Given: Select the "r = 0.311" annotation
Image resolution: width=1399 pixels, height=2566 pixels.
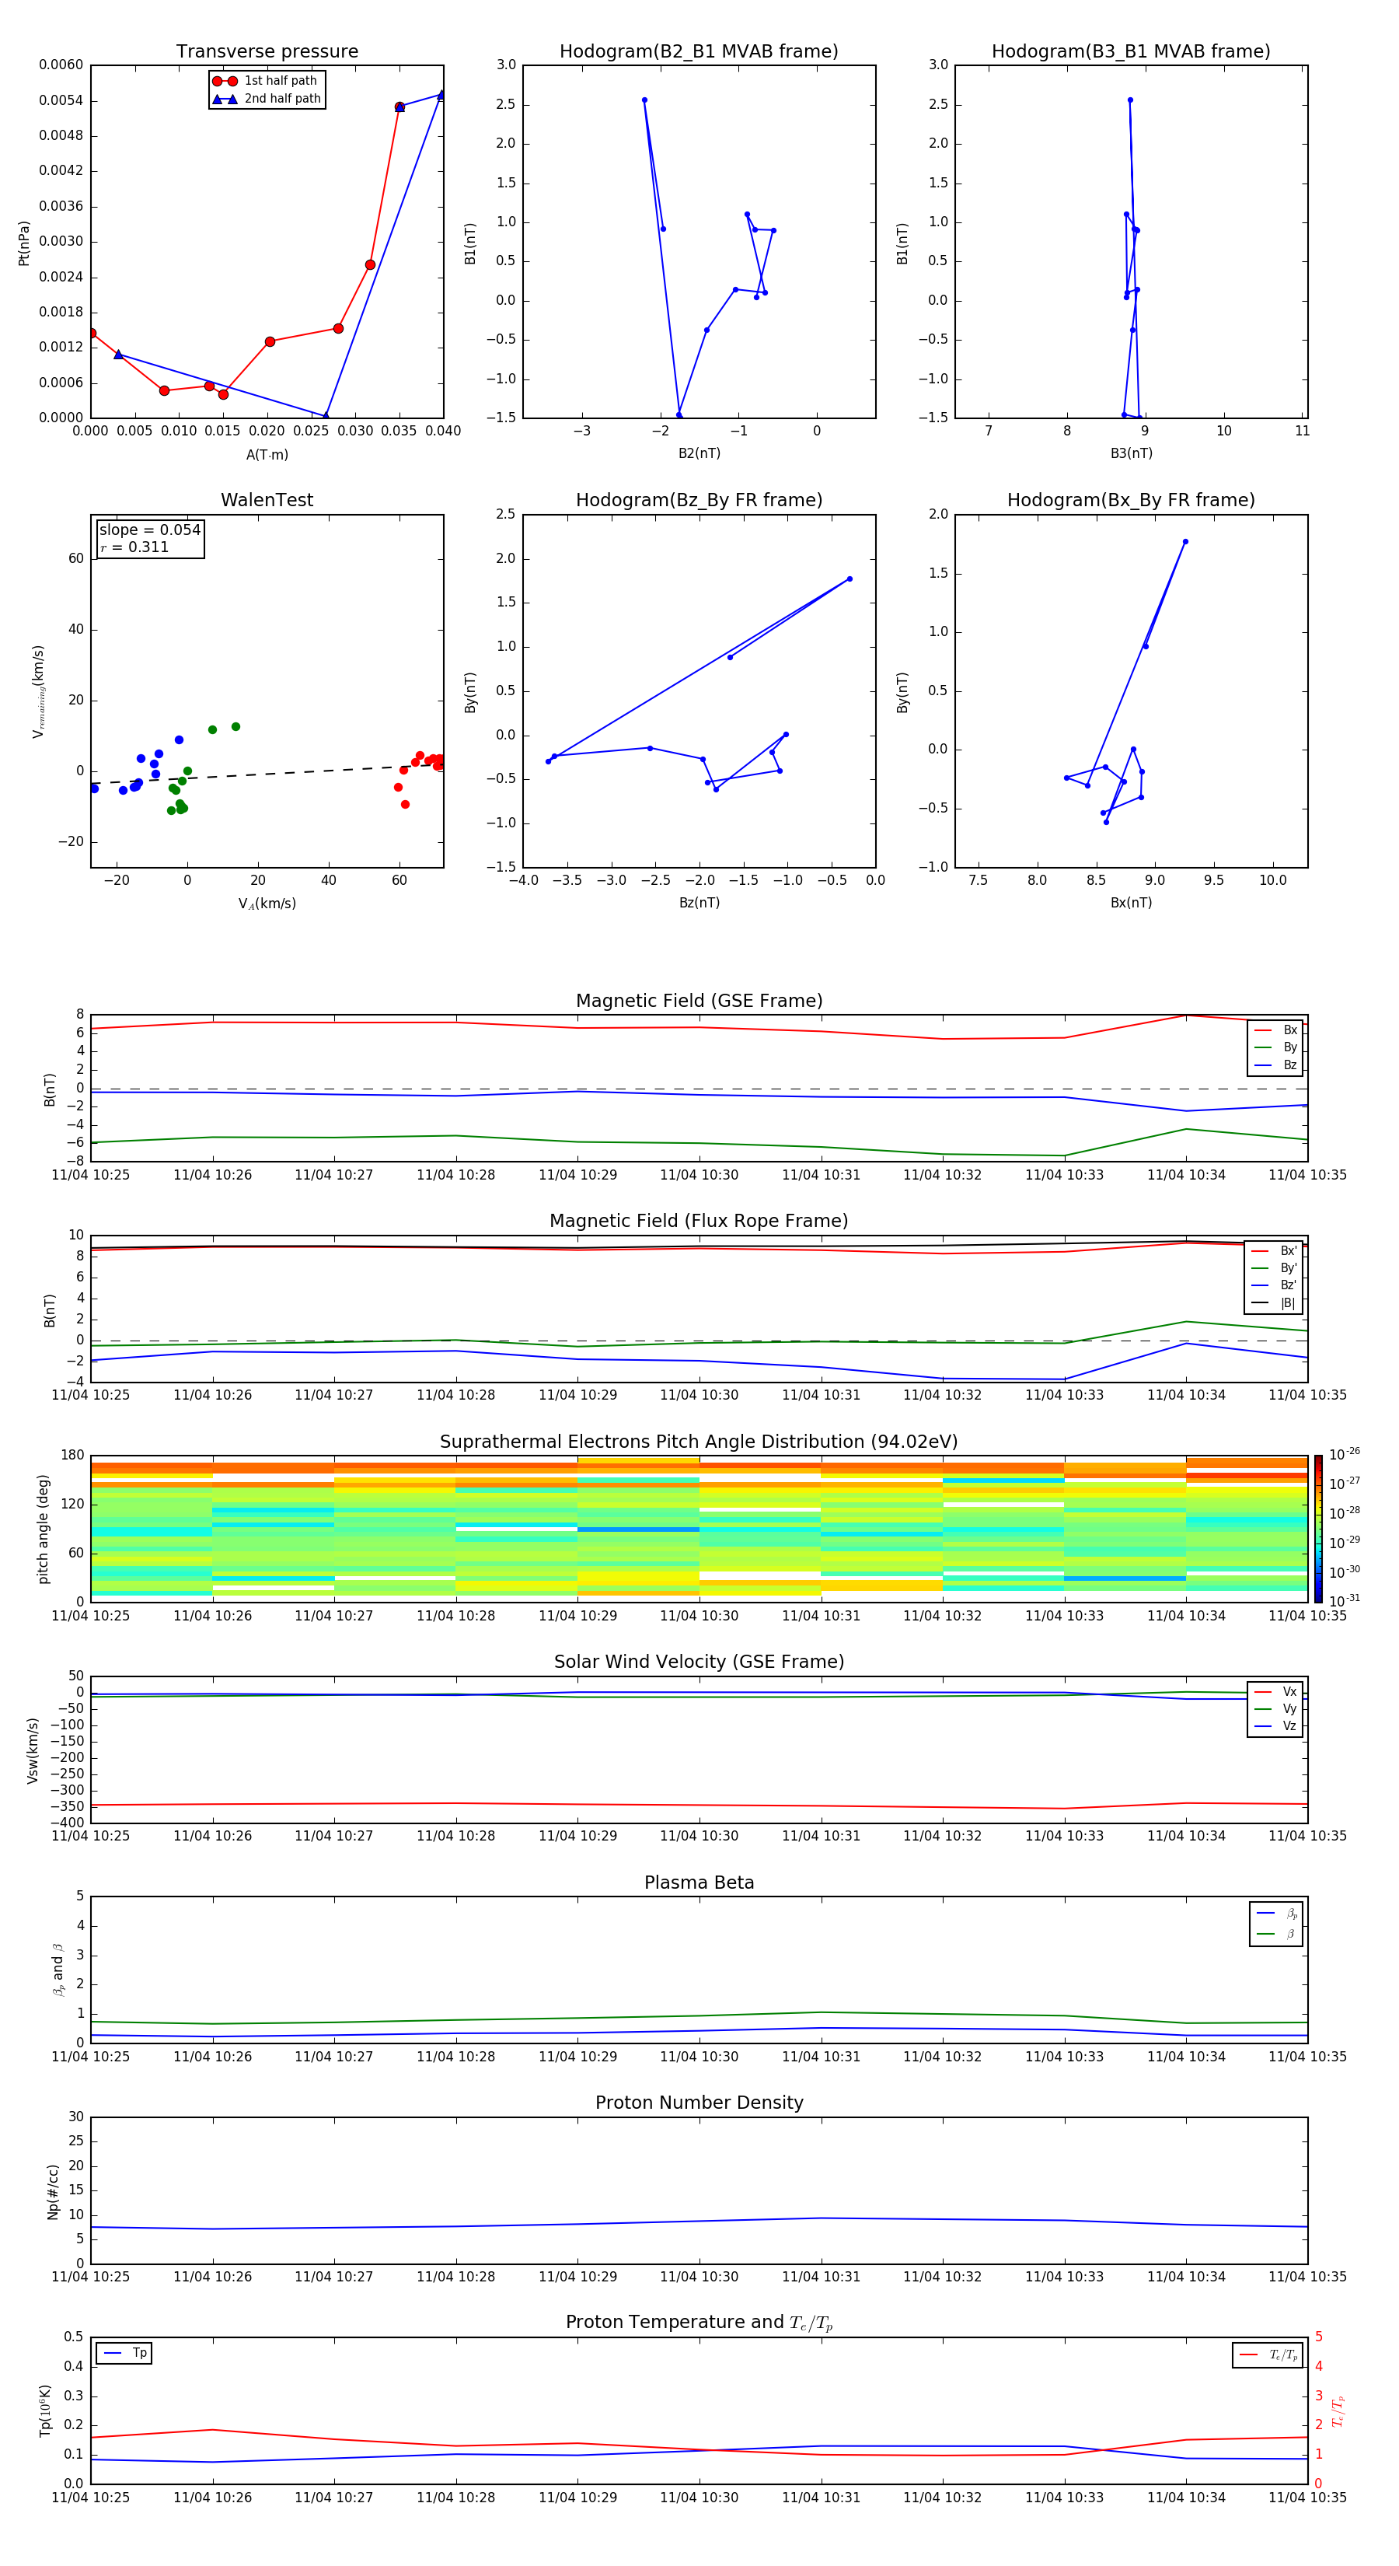Looking at the screenshot, I should (x=134, y=547).
